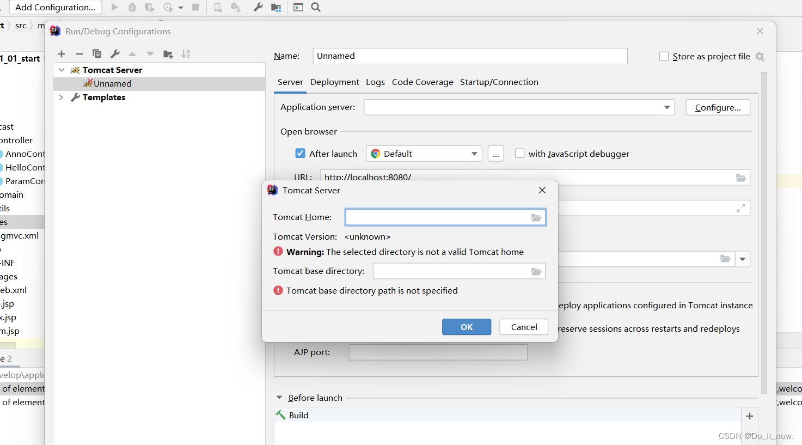Click Cancel in Tomcat Server dialog
The image size is (802, 445).
524,327
